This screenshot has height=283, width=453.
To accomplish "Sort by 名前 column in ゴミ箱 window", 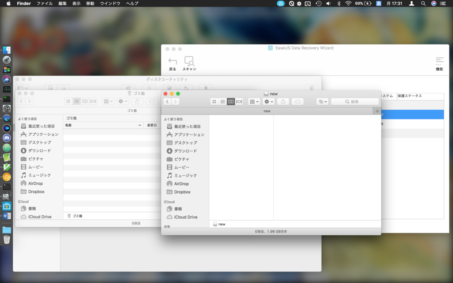I will point(104,125).
